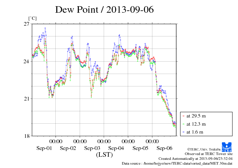Click the chart title 'Dew Point / 2013-09-06'
The height and width of the screenshot is (168, 238).
[x=104, y=10]
